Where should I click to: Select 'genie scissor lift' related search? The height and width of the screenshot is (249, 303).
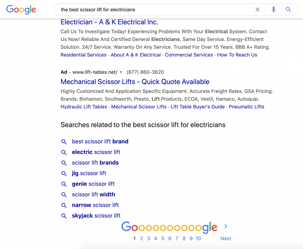tap(93, 184)
